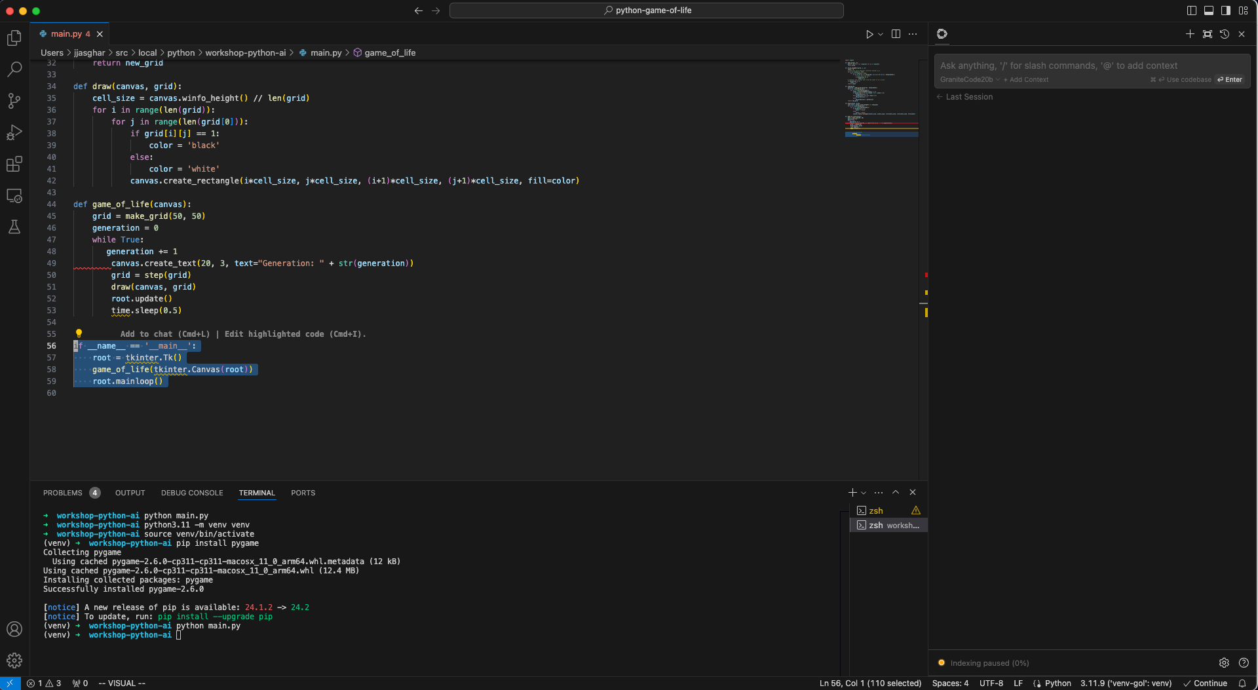Click Edit highlighted code (Cmd+I) code lens
The image size is (1258, 690).
(295, 334)
